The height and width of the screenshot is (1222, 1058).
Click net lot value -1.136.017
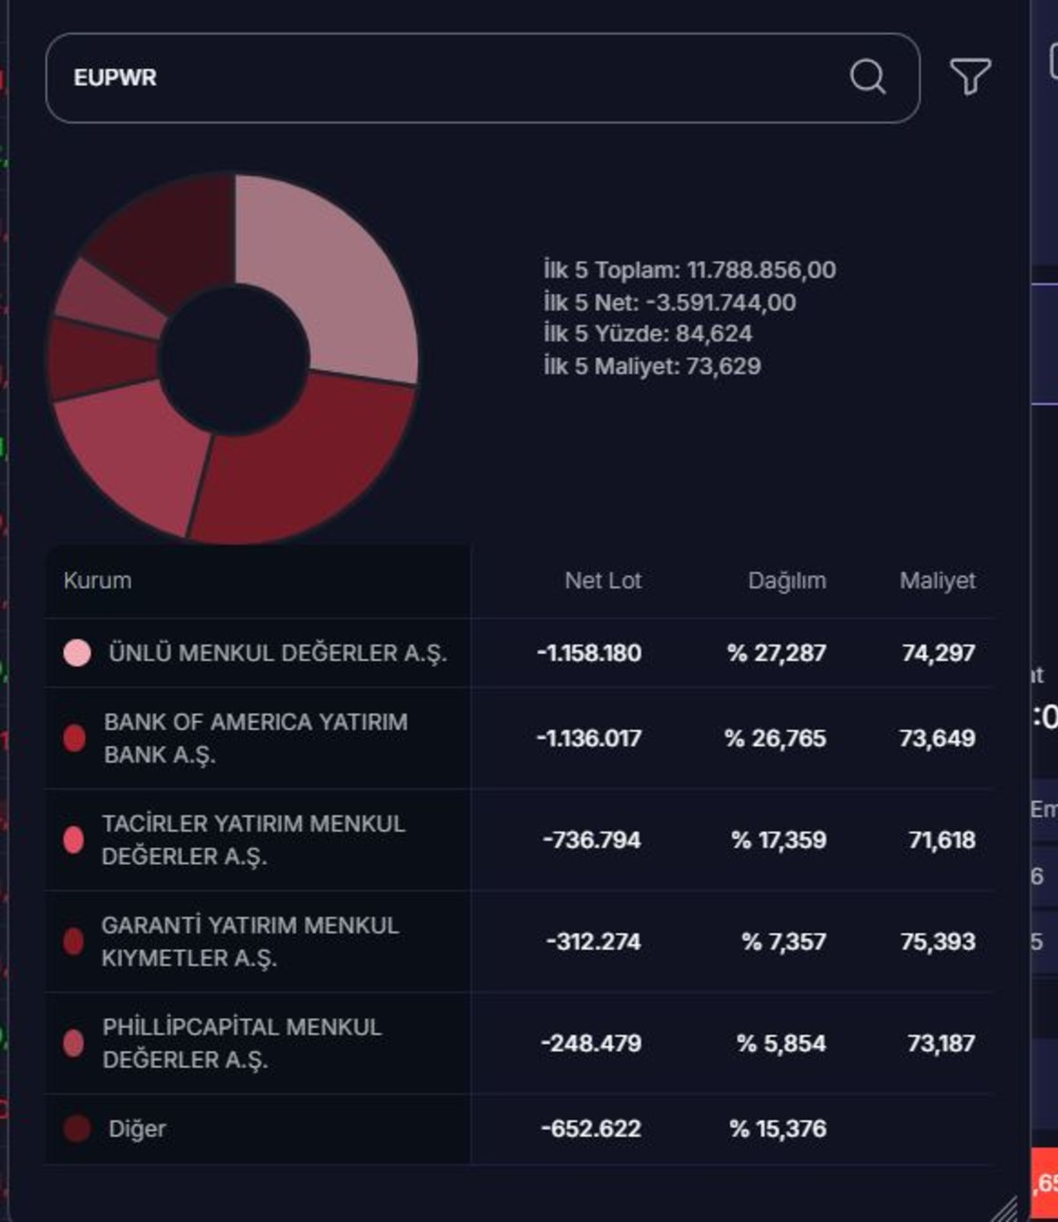tap(589, 738)
